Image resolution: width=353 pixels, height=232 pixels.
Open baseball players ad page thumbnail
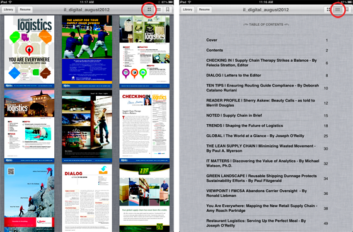(x=87, y=51)
